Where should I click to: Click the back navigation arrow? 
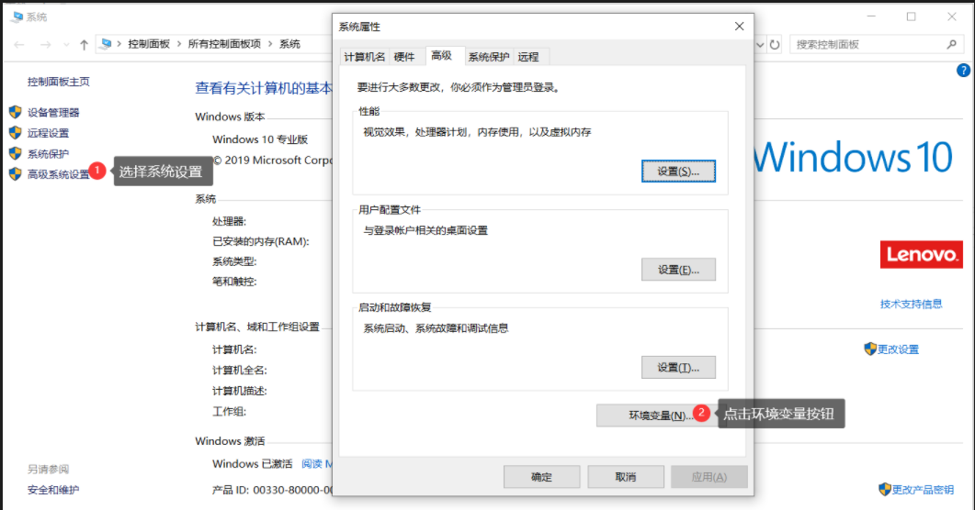point(19,45)
